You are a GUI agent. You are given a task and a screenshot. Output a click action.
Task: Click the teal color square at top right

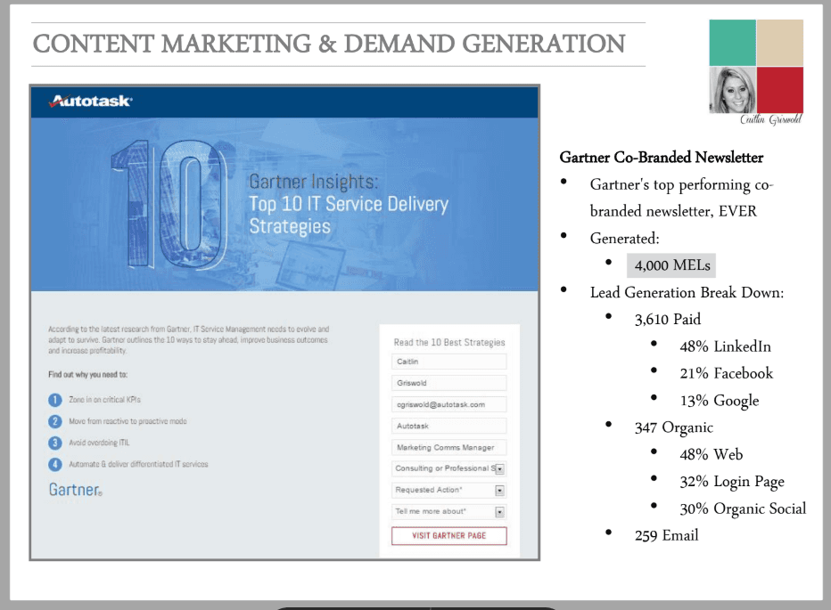(732, 43)
